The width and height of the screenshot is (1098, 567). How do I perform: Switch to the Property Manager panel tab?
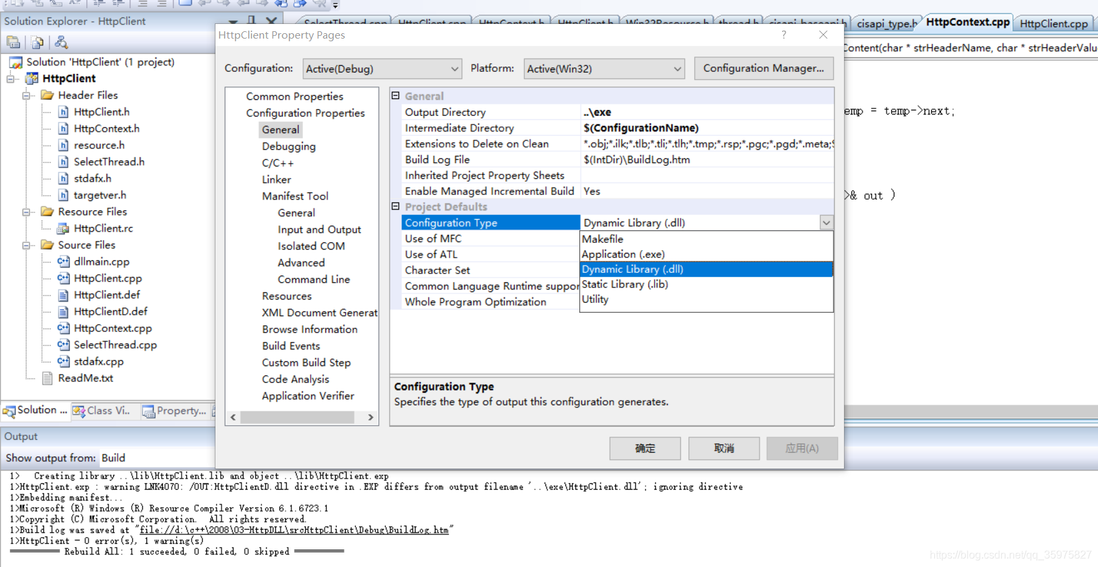tap(174, 411)
